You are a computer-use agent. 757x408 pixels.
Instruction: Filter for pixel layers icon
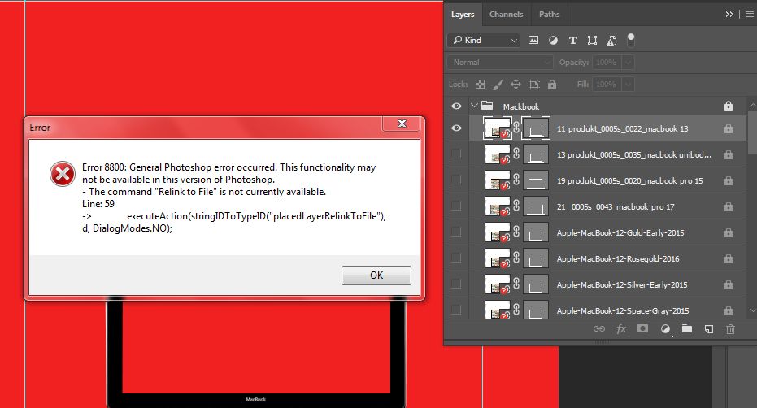click(x=533, y=40)
